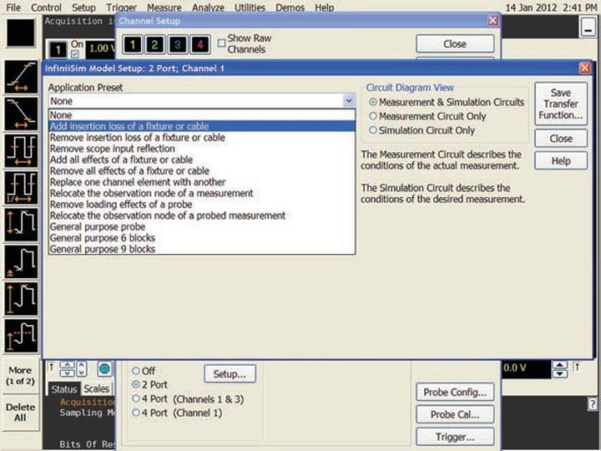Choose General purpose 9 blocks preset
Image resolution: width=601 pixels, height=451 pixels.
(x=202, y=249)
